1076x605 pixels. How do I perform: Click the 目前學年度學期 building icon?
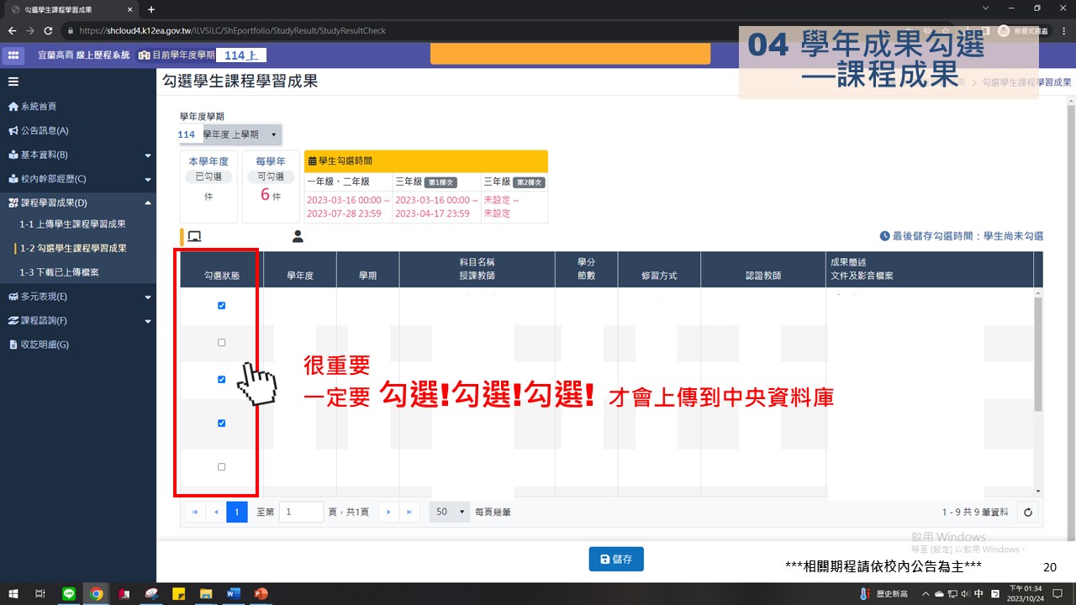[x=145, y=55]
